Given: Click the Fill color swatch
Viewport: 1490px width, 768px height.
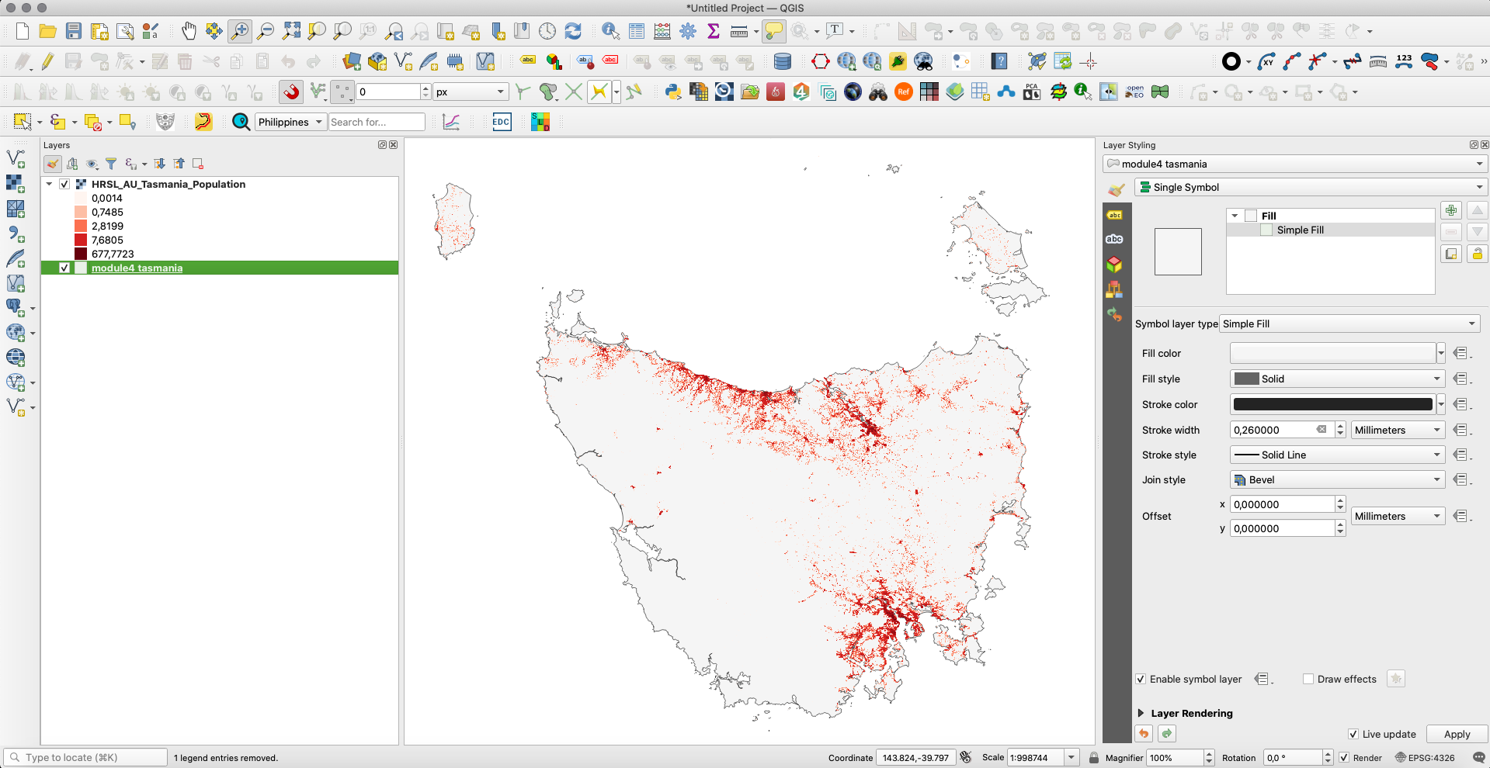Looking at the screenshot, I should (x=1332, y=353).
